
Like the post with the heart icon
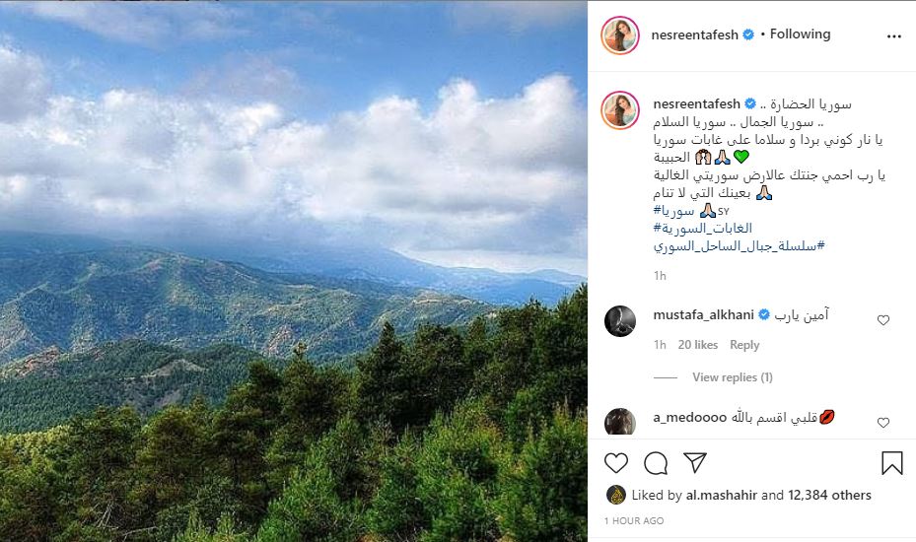coord(615,463)
